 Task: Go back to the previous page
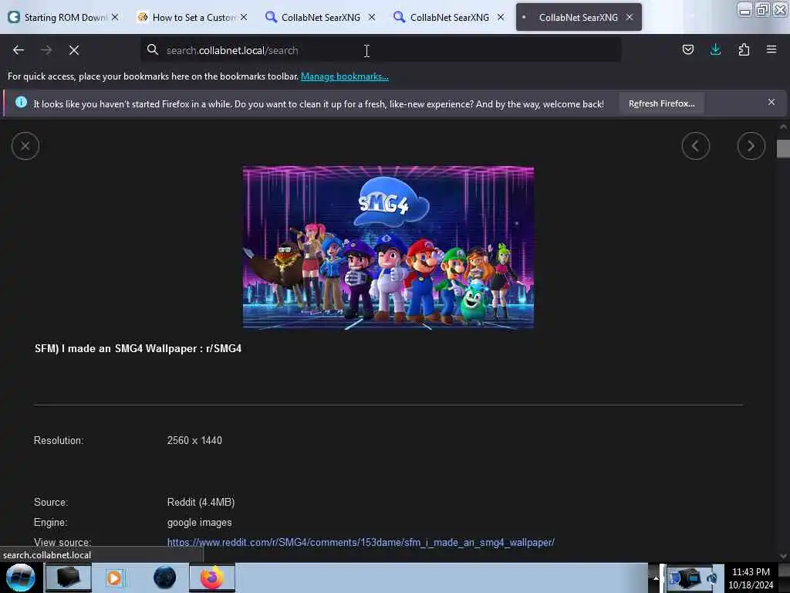coord(19,50)
